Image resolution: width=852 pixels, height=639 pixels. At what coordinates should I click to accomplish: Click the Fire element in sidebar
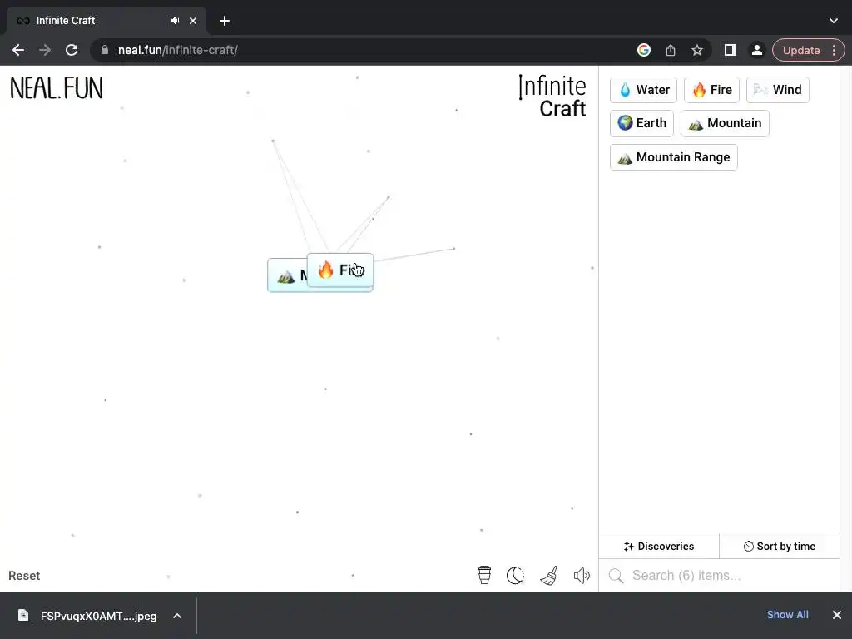(711, 90)
